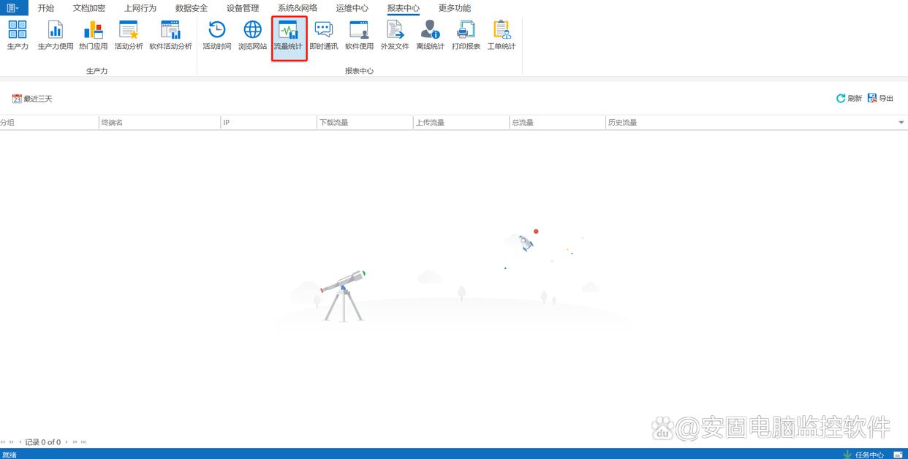
Task: Open the 即时通讯 report
Action: (323, 35)
